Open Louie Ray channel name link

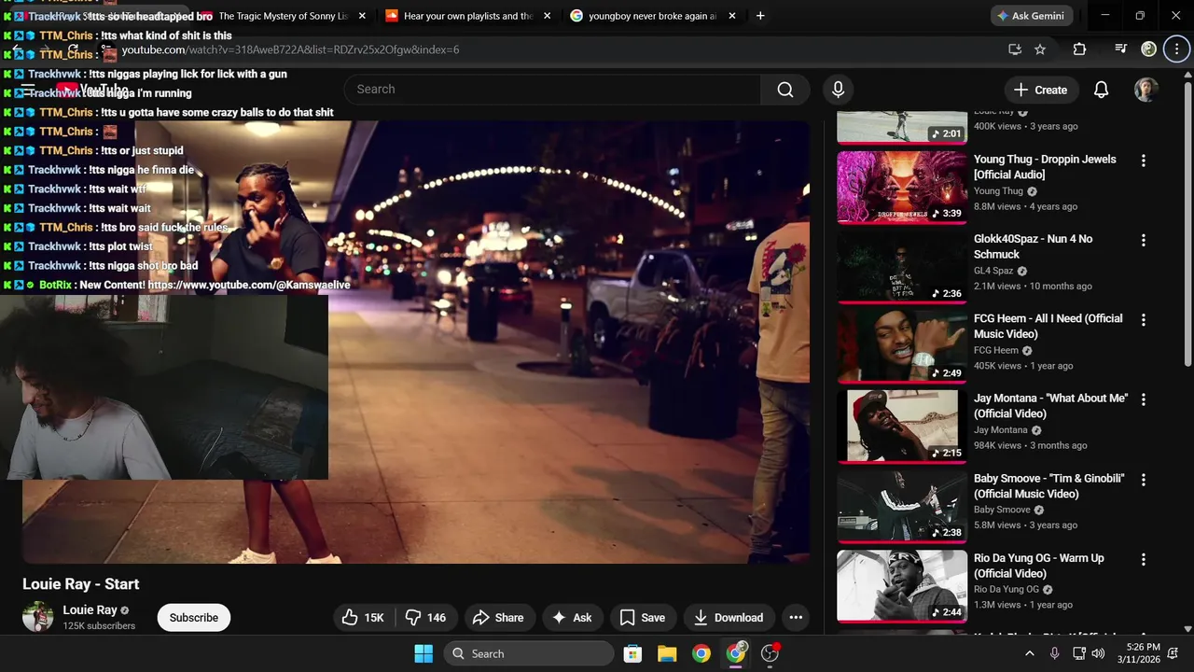click(90, 610)
